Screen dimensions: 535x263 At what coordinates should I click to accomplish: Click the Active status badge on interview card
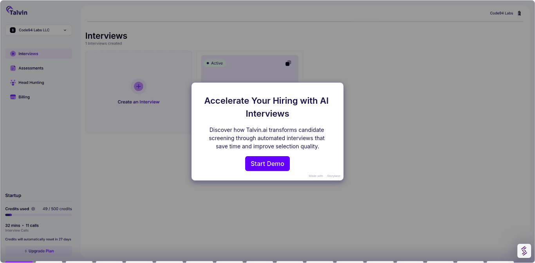coord(214,63)
